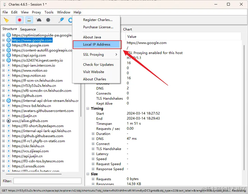Expand the optimizationguide-pa.google host node
The image size is (248, 194).
[x=3, y=35]
